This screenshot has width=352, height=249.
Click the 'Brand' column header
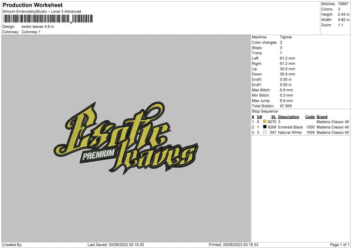322,117
